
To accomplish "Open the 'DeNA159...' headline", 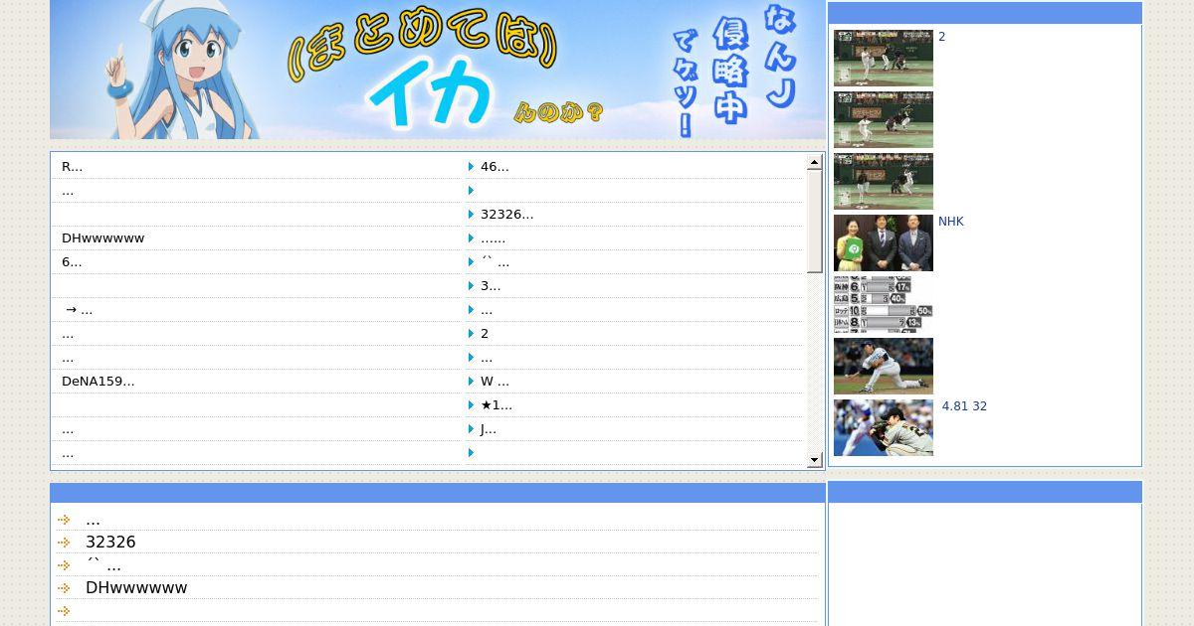I will pyautogui.click(x=99, y=382).
